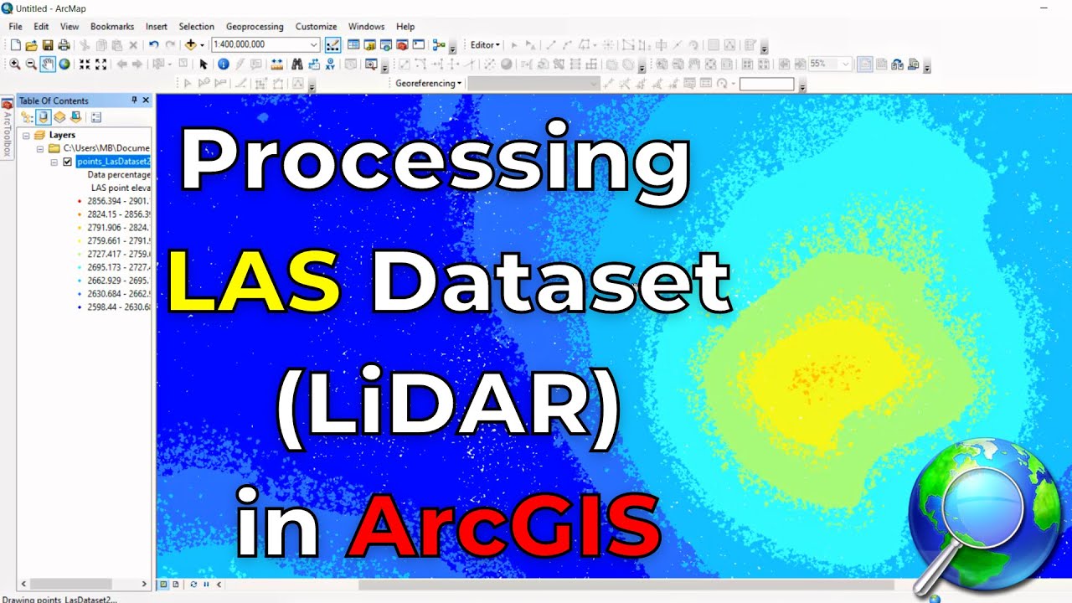Open the Edit menu

[x=41, y=27]
